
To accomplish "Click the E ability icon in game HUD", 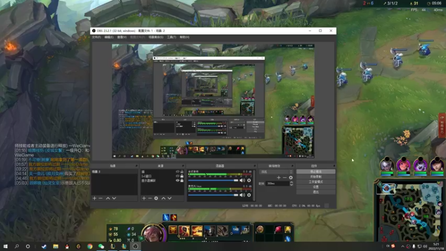I will click(x=210, y=231).
